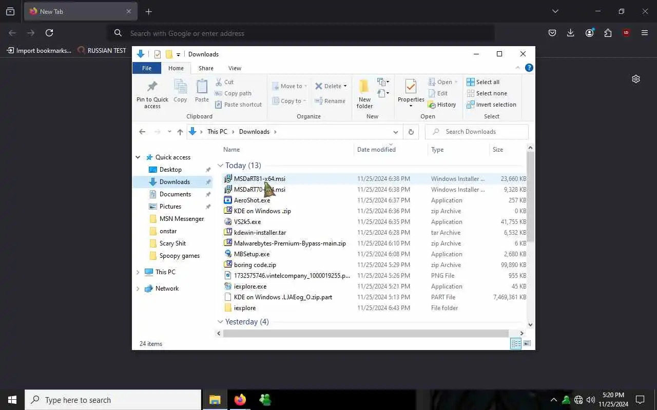
Task: Open the Delete dropdown arrow
Action: [345, 86]
